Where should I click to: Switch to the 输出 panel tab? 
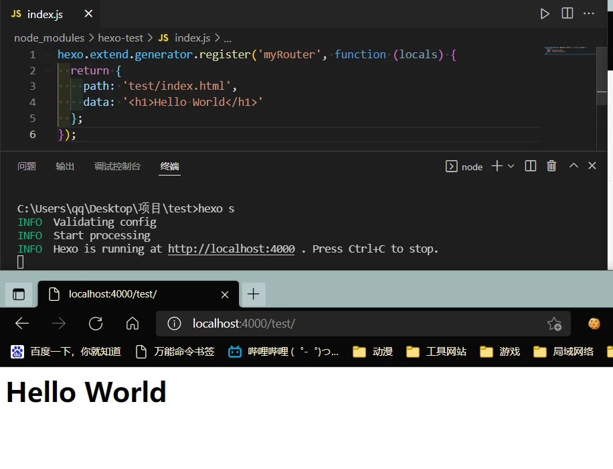point(65,166)
